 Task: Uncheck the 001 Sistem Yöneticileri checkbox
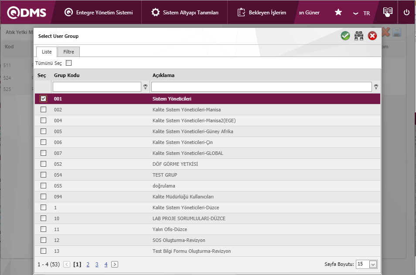(x=43, y=99)
